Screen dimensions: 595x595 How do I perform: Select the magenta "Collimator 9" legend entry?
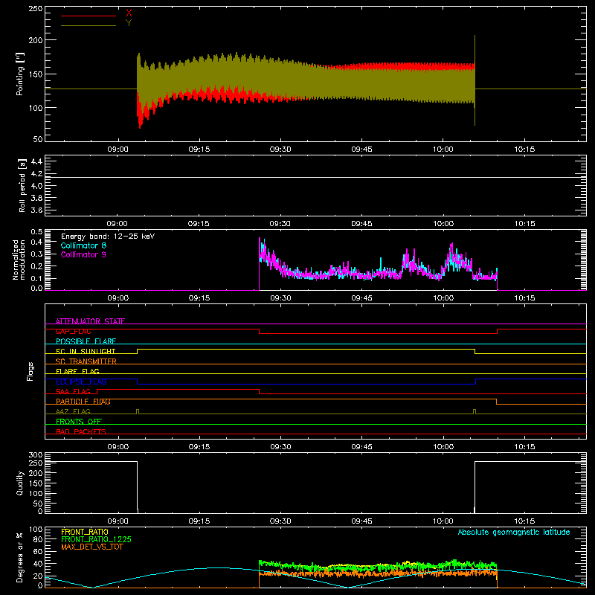pos(83,254)
